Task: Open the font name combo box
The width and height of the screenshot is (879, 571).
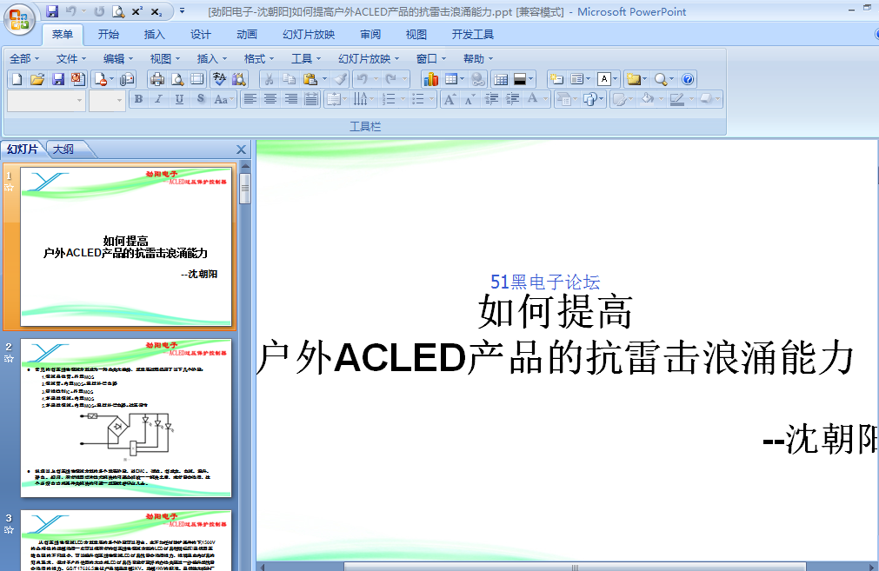Action: pyautogui.click(x=47, y=100)
